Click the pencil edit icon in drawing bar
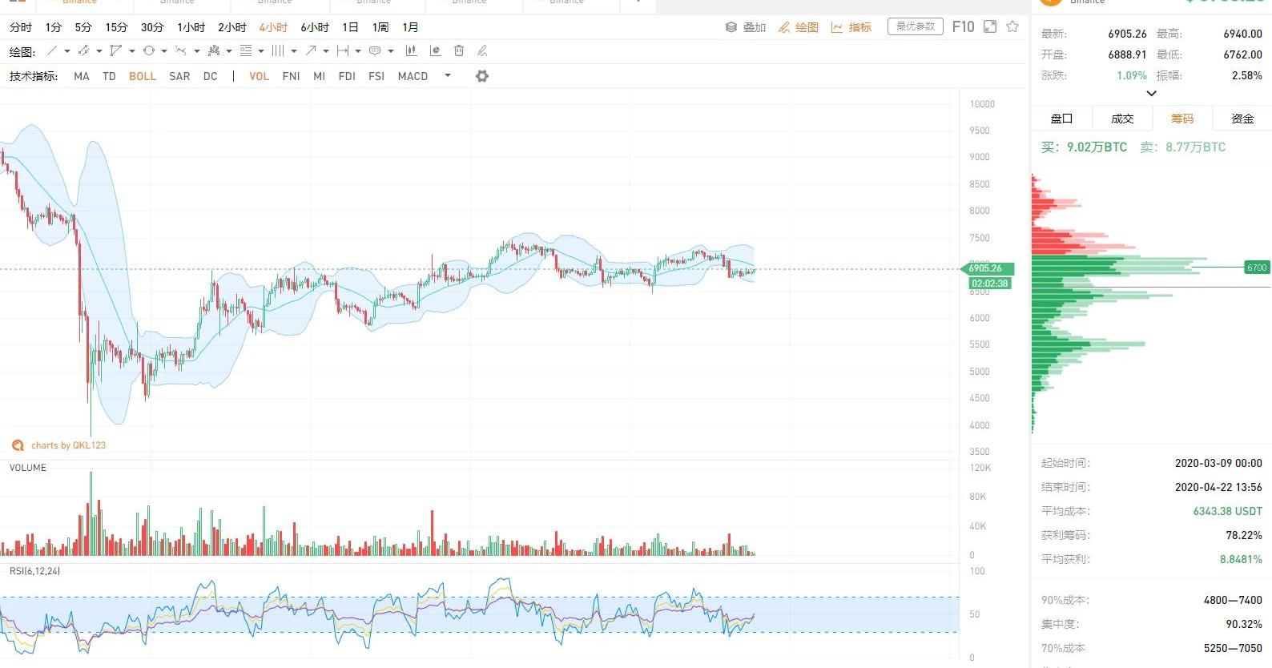The image size is (1272, 668). point(481,51)
